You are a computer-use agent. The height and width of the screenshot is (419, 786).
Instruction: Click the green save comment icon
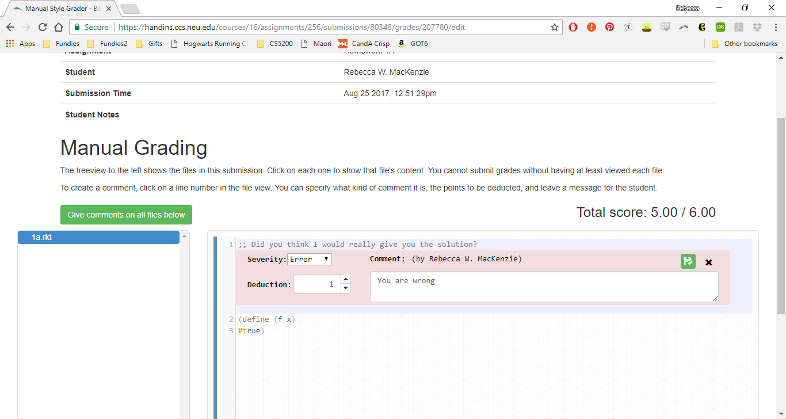pos(688,261)
